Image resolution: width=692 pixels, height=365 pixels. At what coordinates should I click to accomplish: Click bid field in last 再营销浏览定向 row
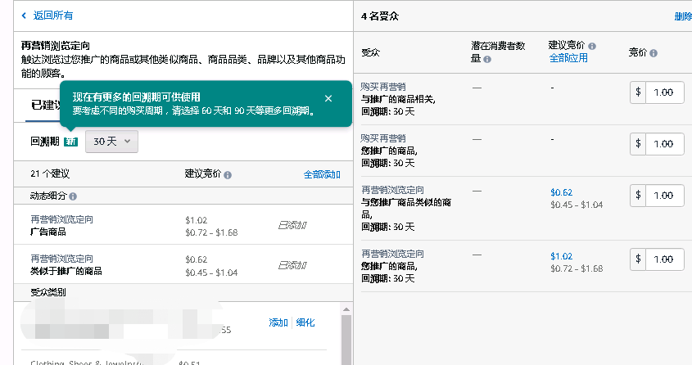tap(665, 259)
